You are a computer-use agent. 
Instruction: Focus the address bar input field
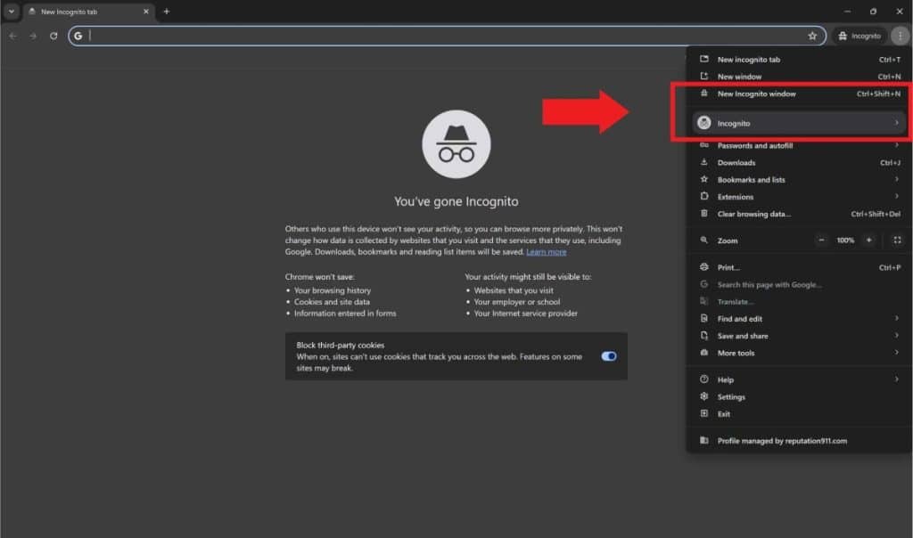point(448,36)
